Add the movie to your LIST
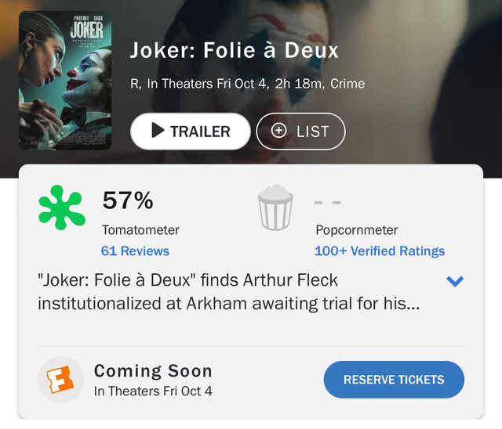The height and width of the screenshot is (429, 502). click(x=300, y=132)
